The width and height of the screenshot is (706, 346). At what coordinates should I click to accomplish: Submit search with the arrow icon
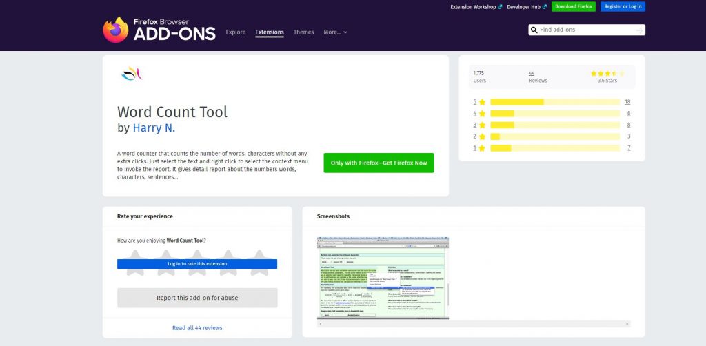coord(639,30)
